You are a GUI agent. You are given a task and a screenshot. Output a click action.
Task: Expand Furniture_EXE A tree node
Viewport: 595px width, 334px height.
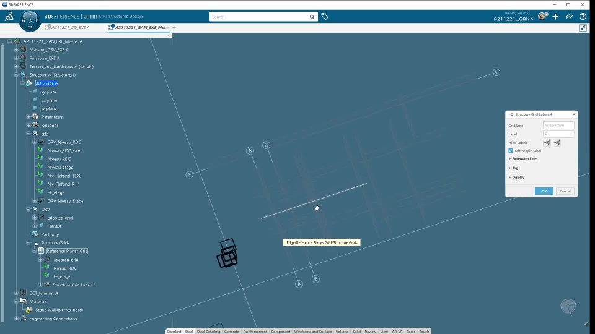(16, 58)
